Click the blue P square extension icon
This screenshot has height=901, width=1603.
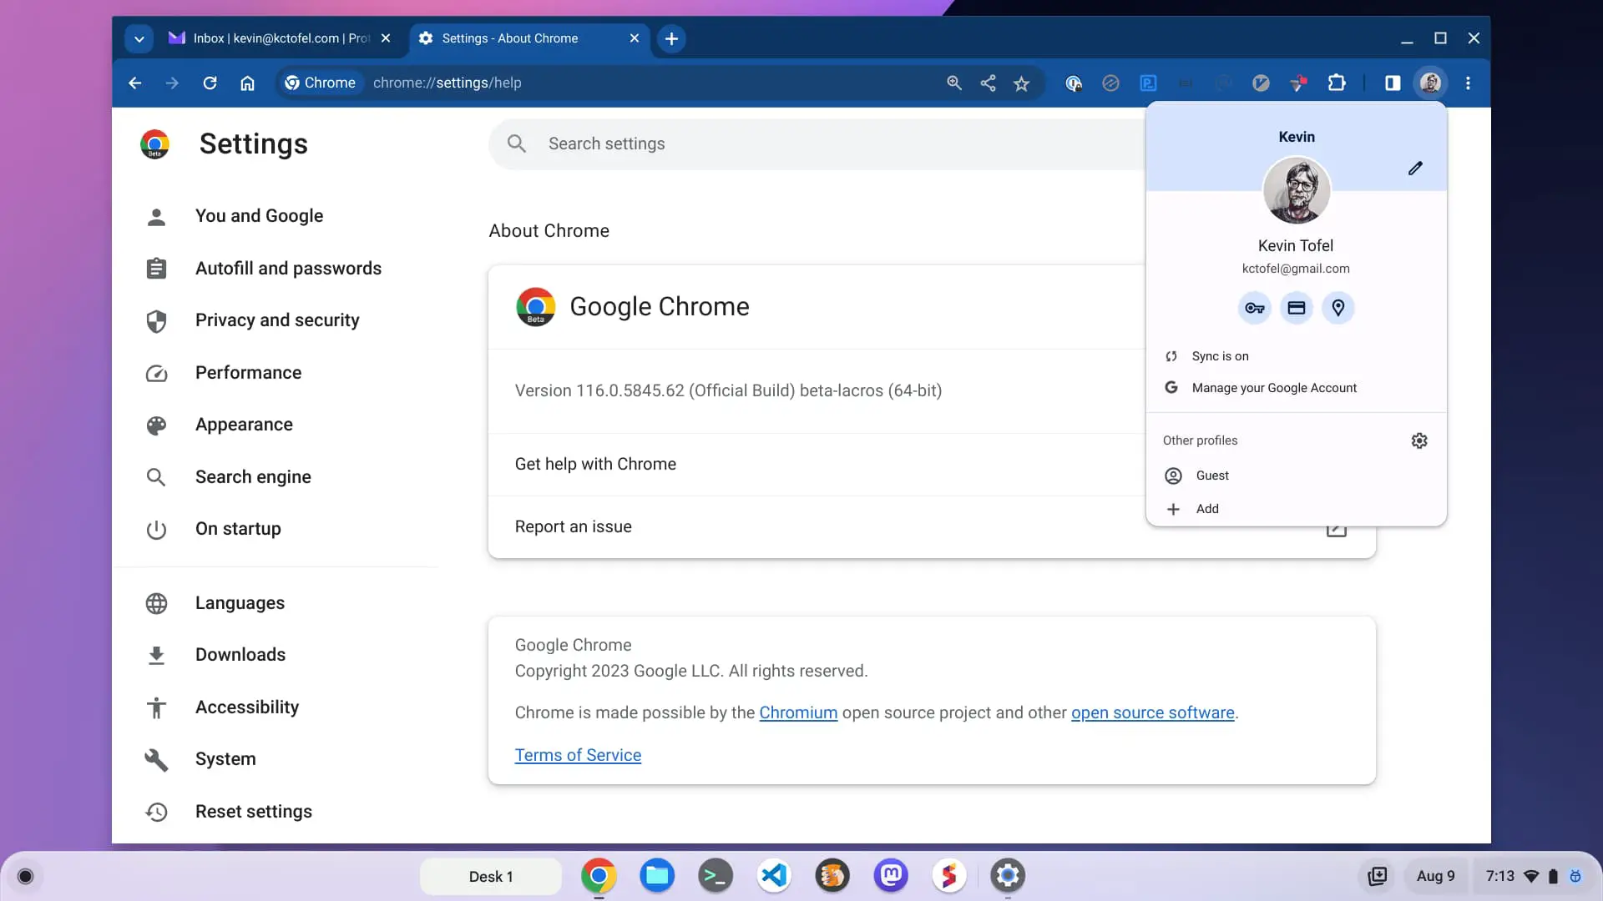click(1148, 83)
